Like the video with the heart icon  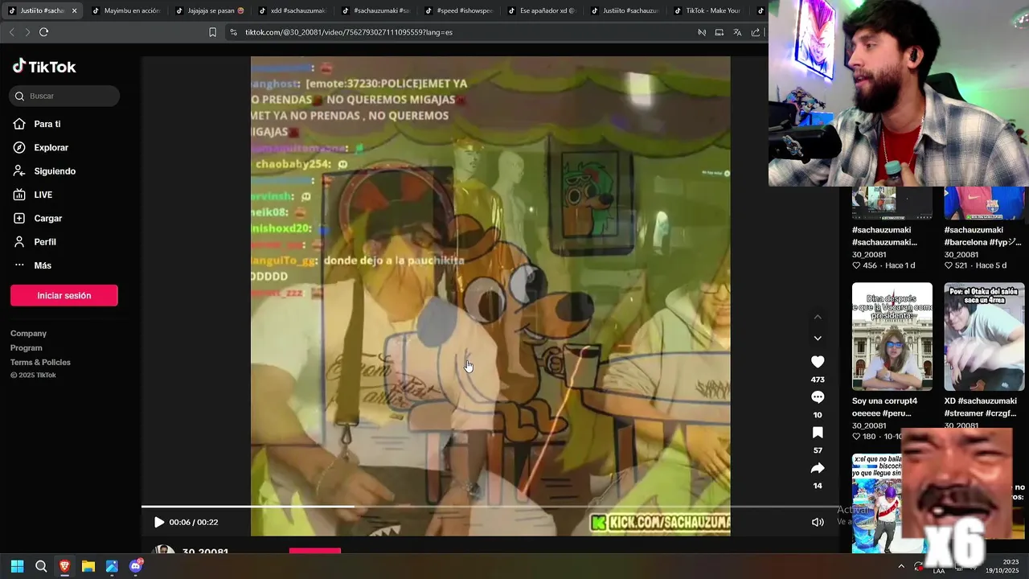click(x=818, y=362)
